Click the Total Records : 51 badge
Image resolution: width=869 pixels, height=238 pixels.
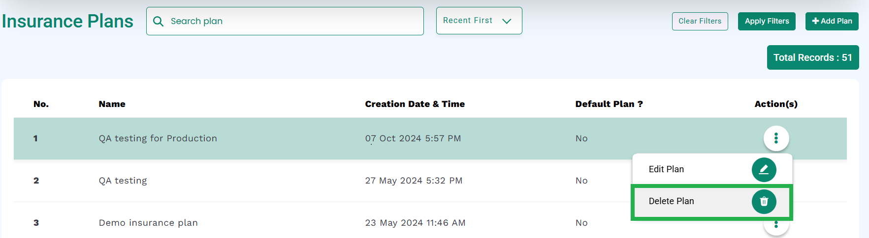click(x=812, y=57)
